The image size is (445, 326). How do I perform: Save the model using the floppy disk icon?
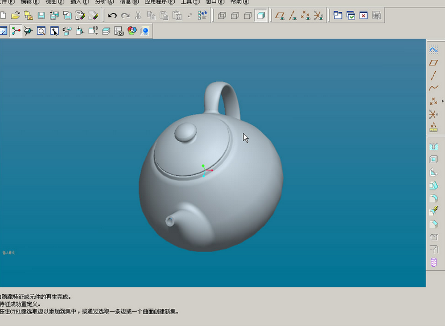coord(42,16)
